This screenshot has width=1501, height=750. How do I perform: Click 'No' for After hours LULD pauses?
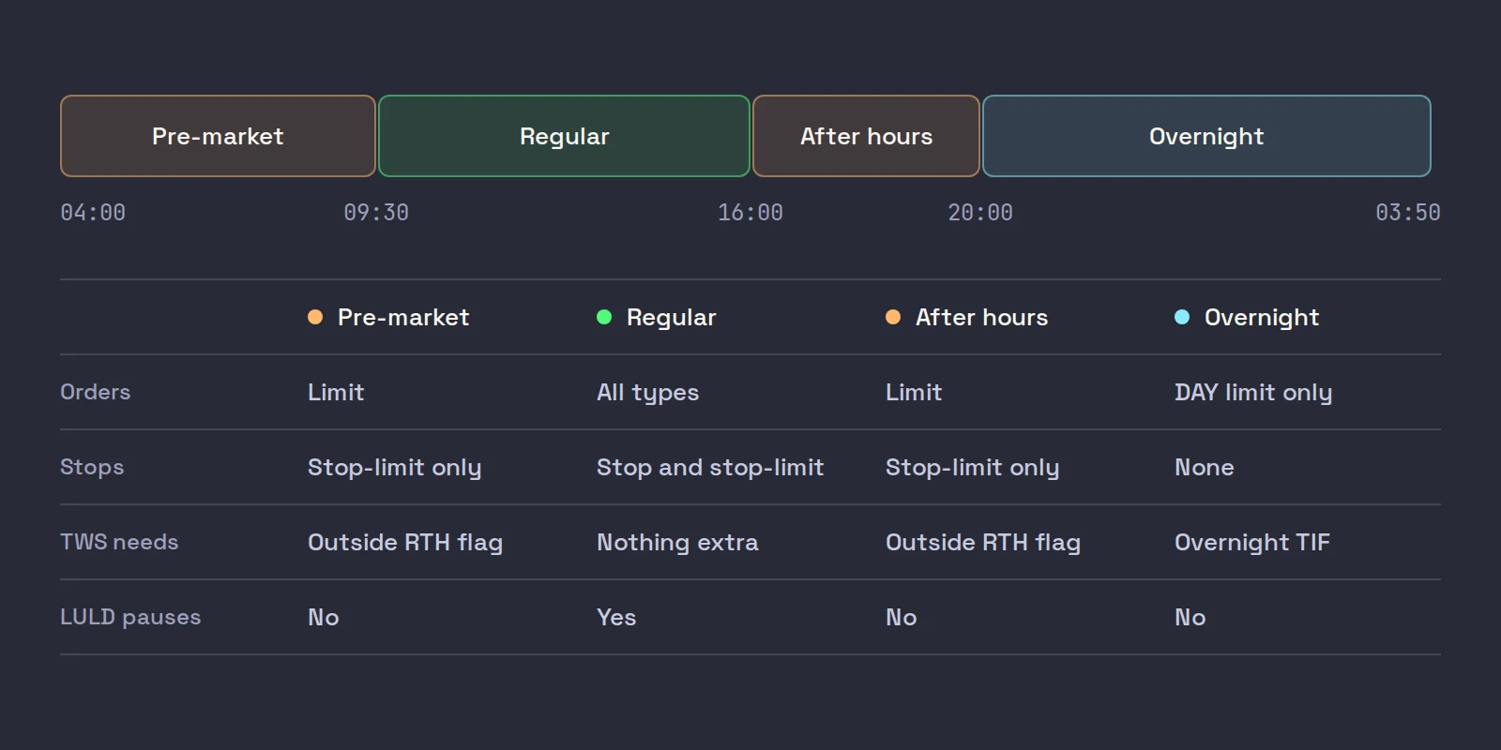(902, 617)
